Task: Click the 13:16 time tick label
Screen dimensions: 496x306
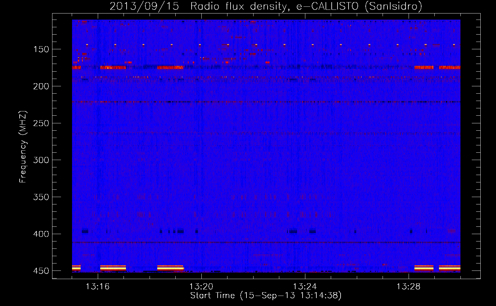Action: tap(98, 287)
